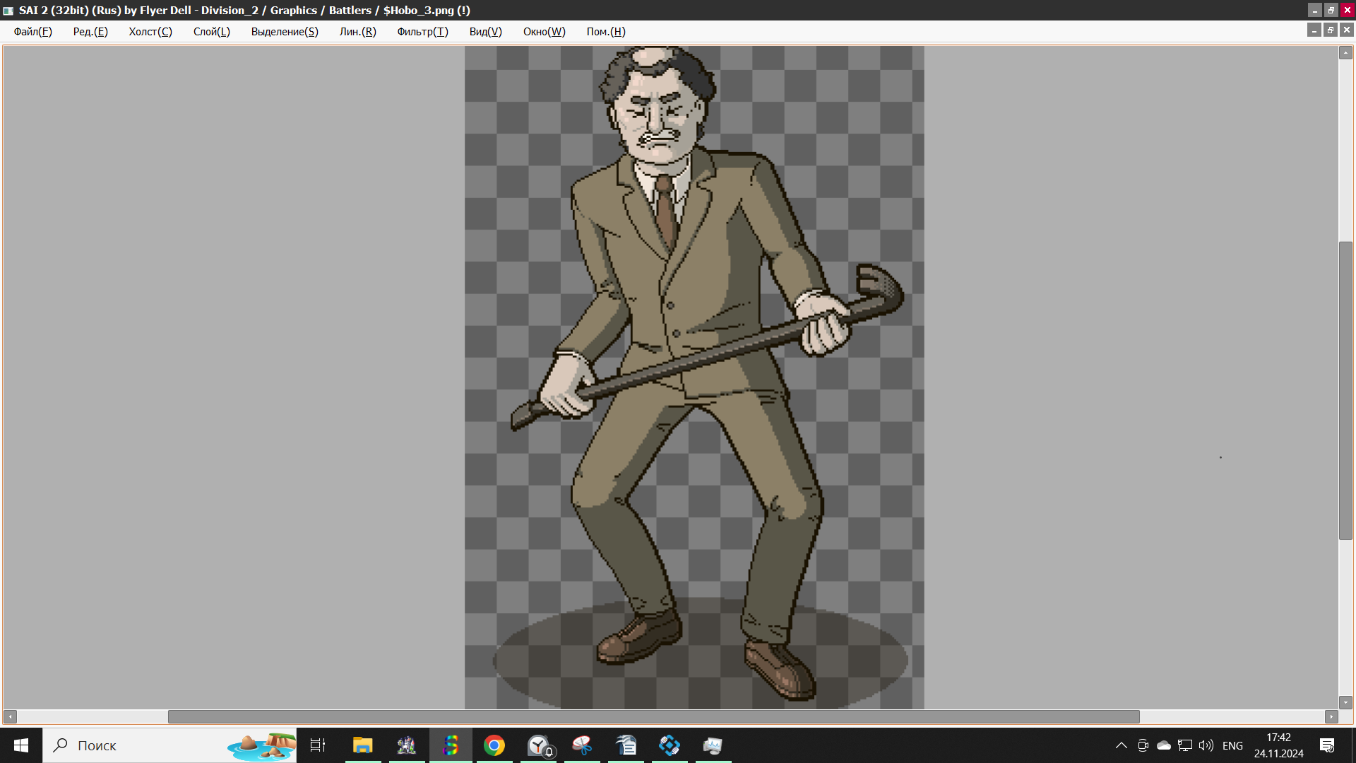Open the Выделение (Selection) menu
Screen dimensions: 1356x763
(285, 32)
